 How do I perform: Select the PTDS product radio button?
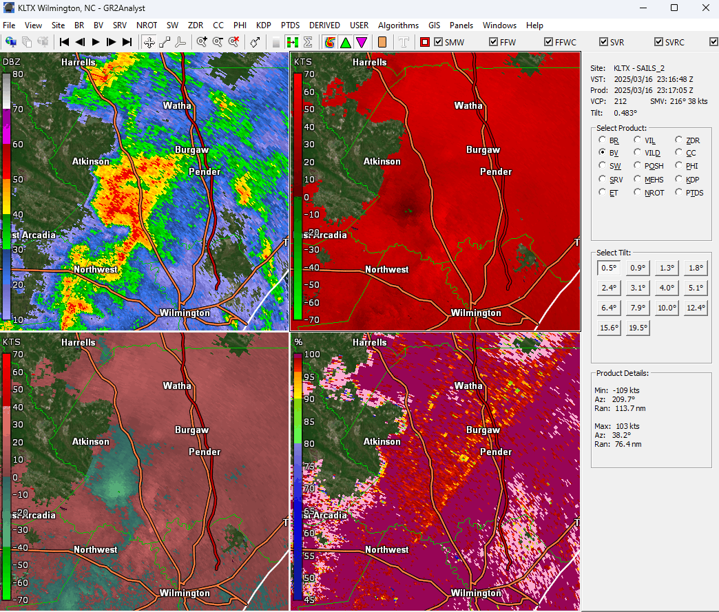[678, 192]
